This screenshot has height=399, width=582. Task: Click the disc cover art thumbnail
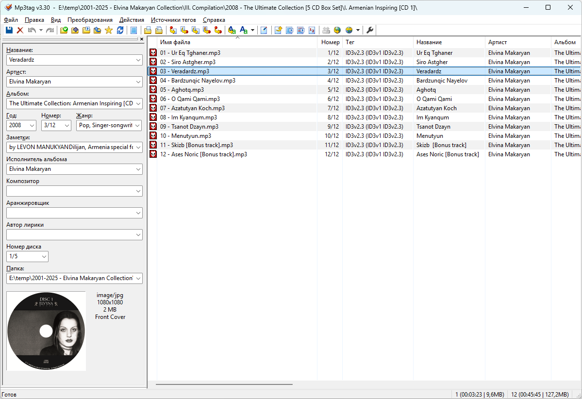click(46, 331)
